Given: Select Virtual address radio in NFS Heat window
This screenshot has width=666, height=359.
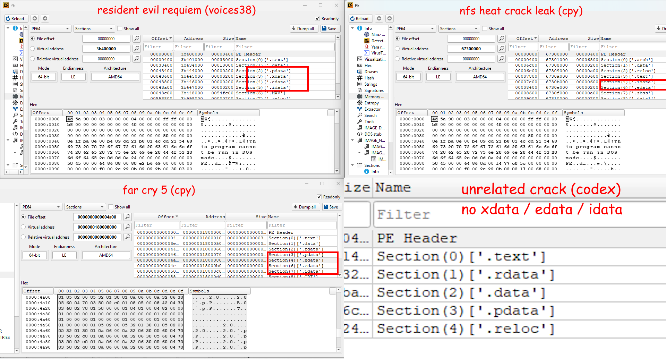Looking at the screenshot, I should coord(397,49).
